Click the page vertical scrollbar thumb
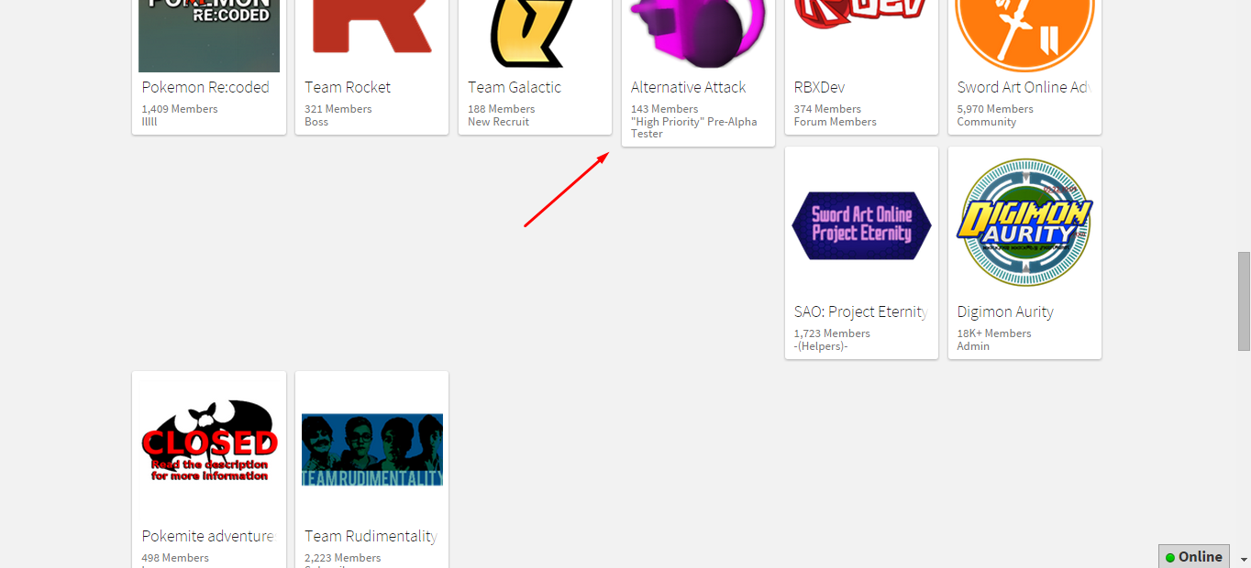The height and width of the screenshot is (568, 1251). pos(1244,301)
